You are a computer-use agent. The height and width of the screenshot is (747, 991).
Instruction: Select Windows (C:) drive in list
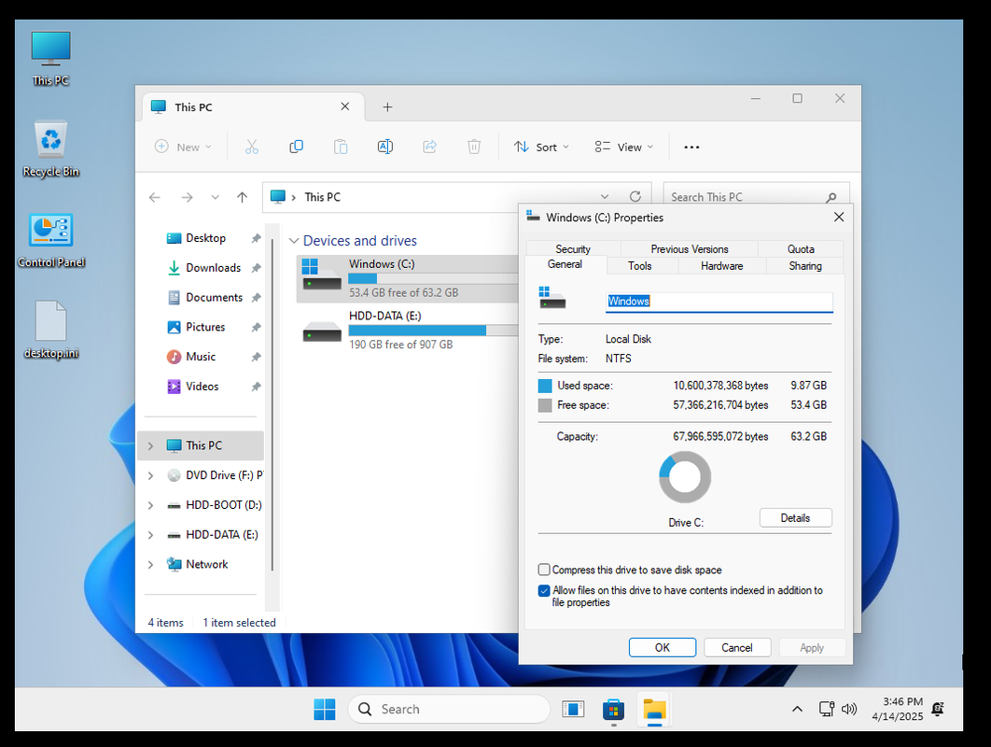click(408, 278)
